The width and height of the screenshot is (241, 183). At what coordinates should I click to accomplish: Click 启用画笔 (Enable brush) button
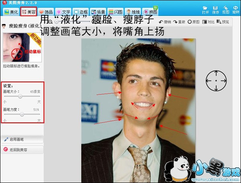click(x=22, y=139)
